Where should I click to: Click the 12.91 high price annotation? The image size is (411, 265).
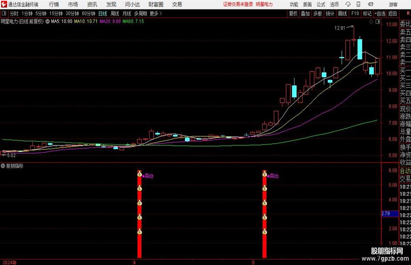[x=340, y=28]
